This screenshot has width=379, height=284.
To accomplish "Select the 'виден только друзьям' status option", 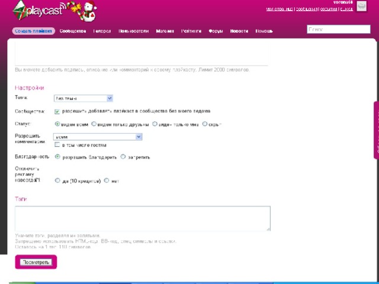I will point(94,124).
